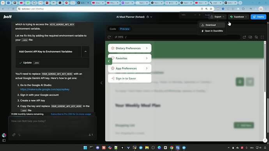Hide the green side menu arrow

[x=109, y=61]
